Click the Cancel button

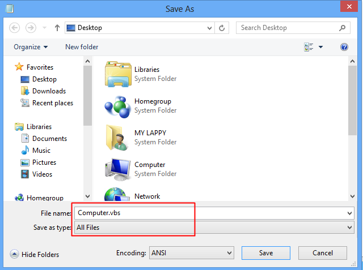pyautogui.click(x=323, y=253)
